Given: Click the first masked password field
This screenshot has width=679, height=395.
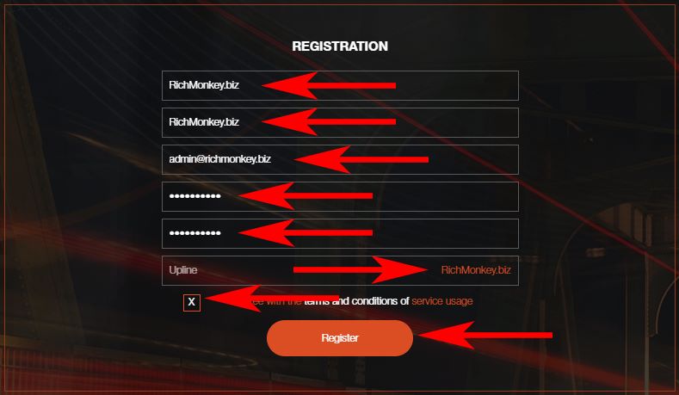Looking at the screenshot, I should (340, 196).
